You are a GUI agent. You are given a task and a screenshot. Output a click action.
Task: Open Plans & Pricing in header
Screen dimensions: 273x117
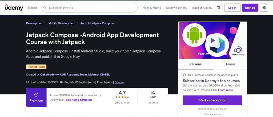(x=152, y=8)
